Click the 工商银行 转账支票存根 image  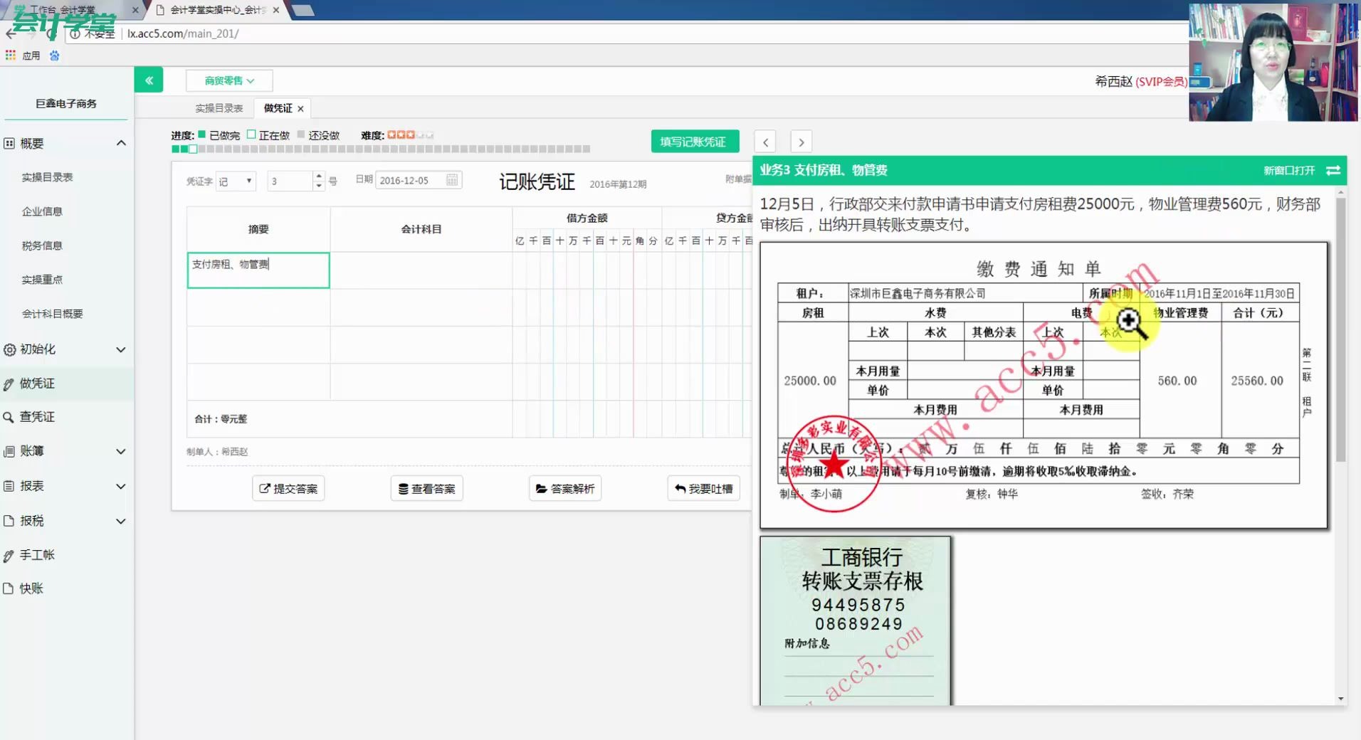pyautogui.click(x=856, y=621)
